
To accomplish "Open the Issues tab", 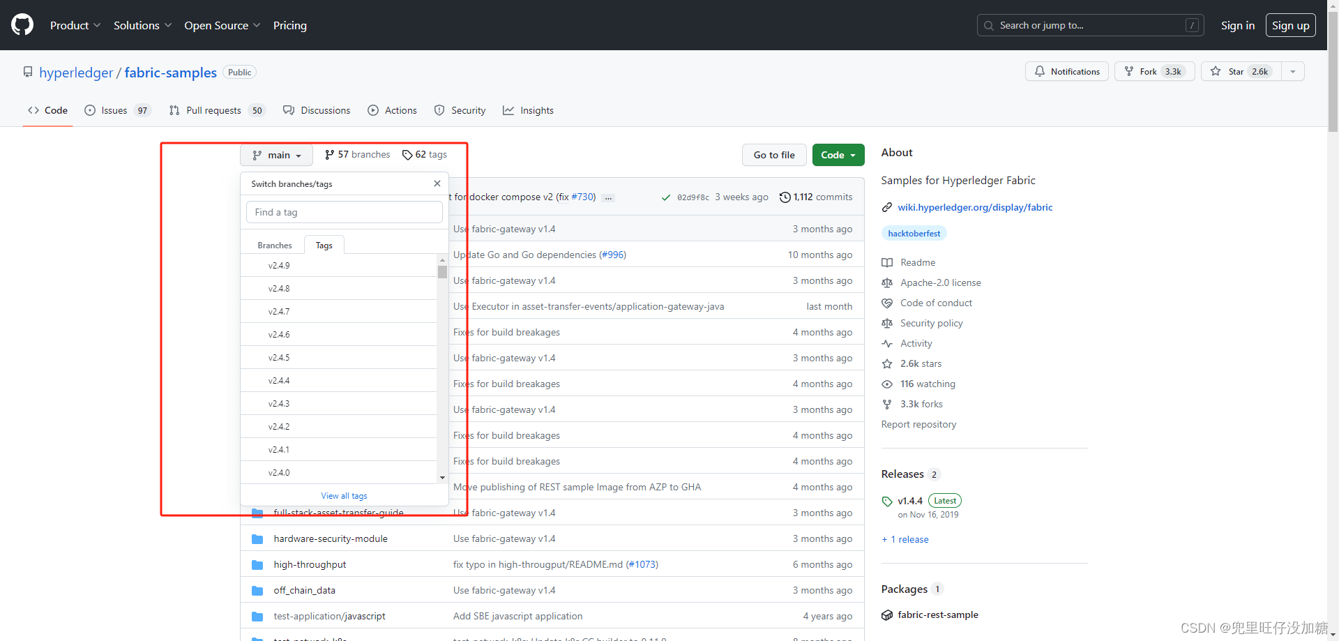I will coord(117,110).
